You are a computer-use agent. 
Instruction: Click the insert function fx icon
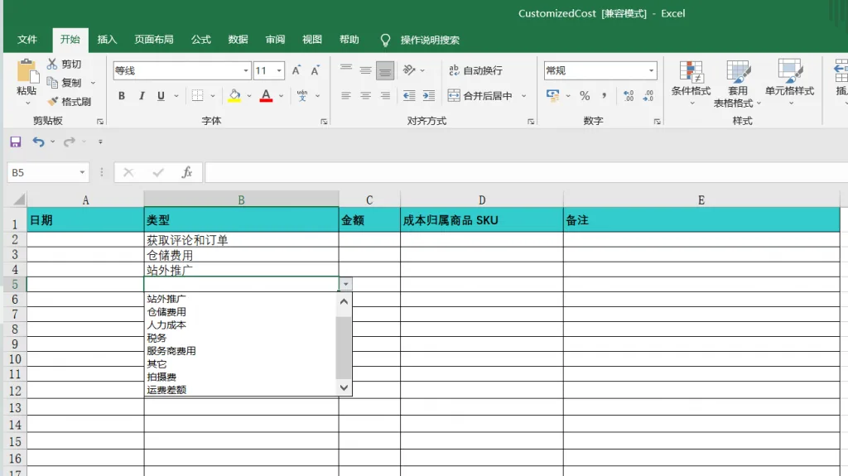pyautogui.click(x=187, y=172)
